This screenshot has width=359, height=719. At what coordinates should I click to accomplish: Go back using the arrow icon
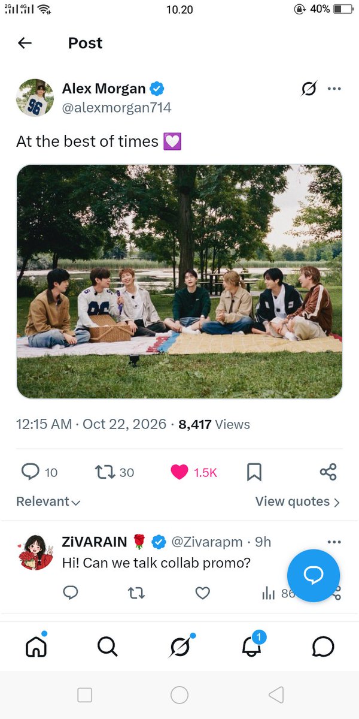[x=25, y=43]
